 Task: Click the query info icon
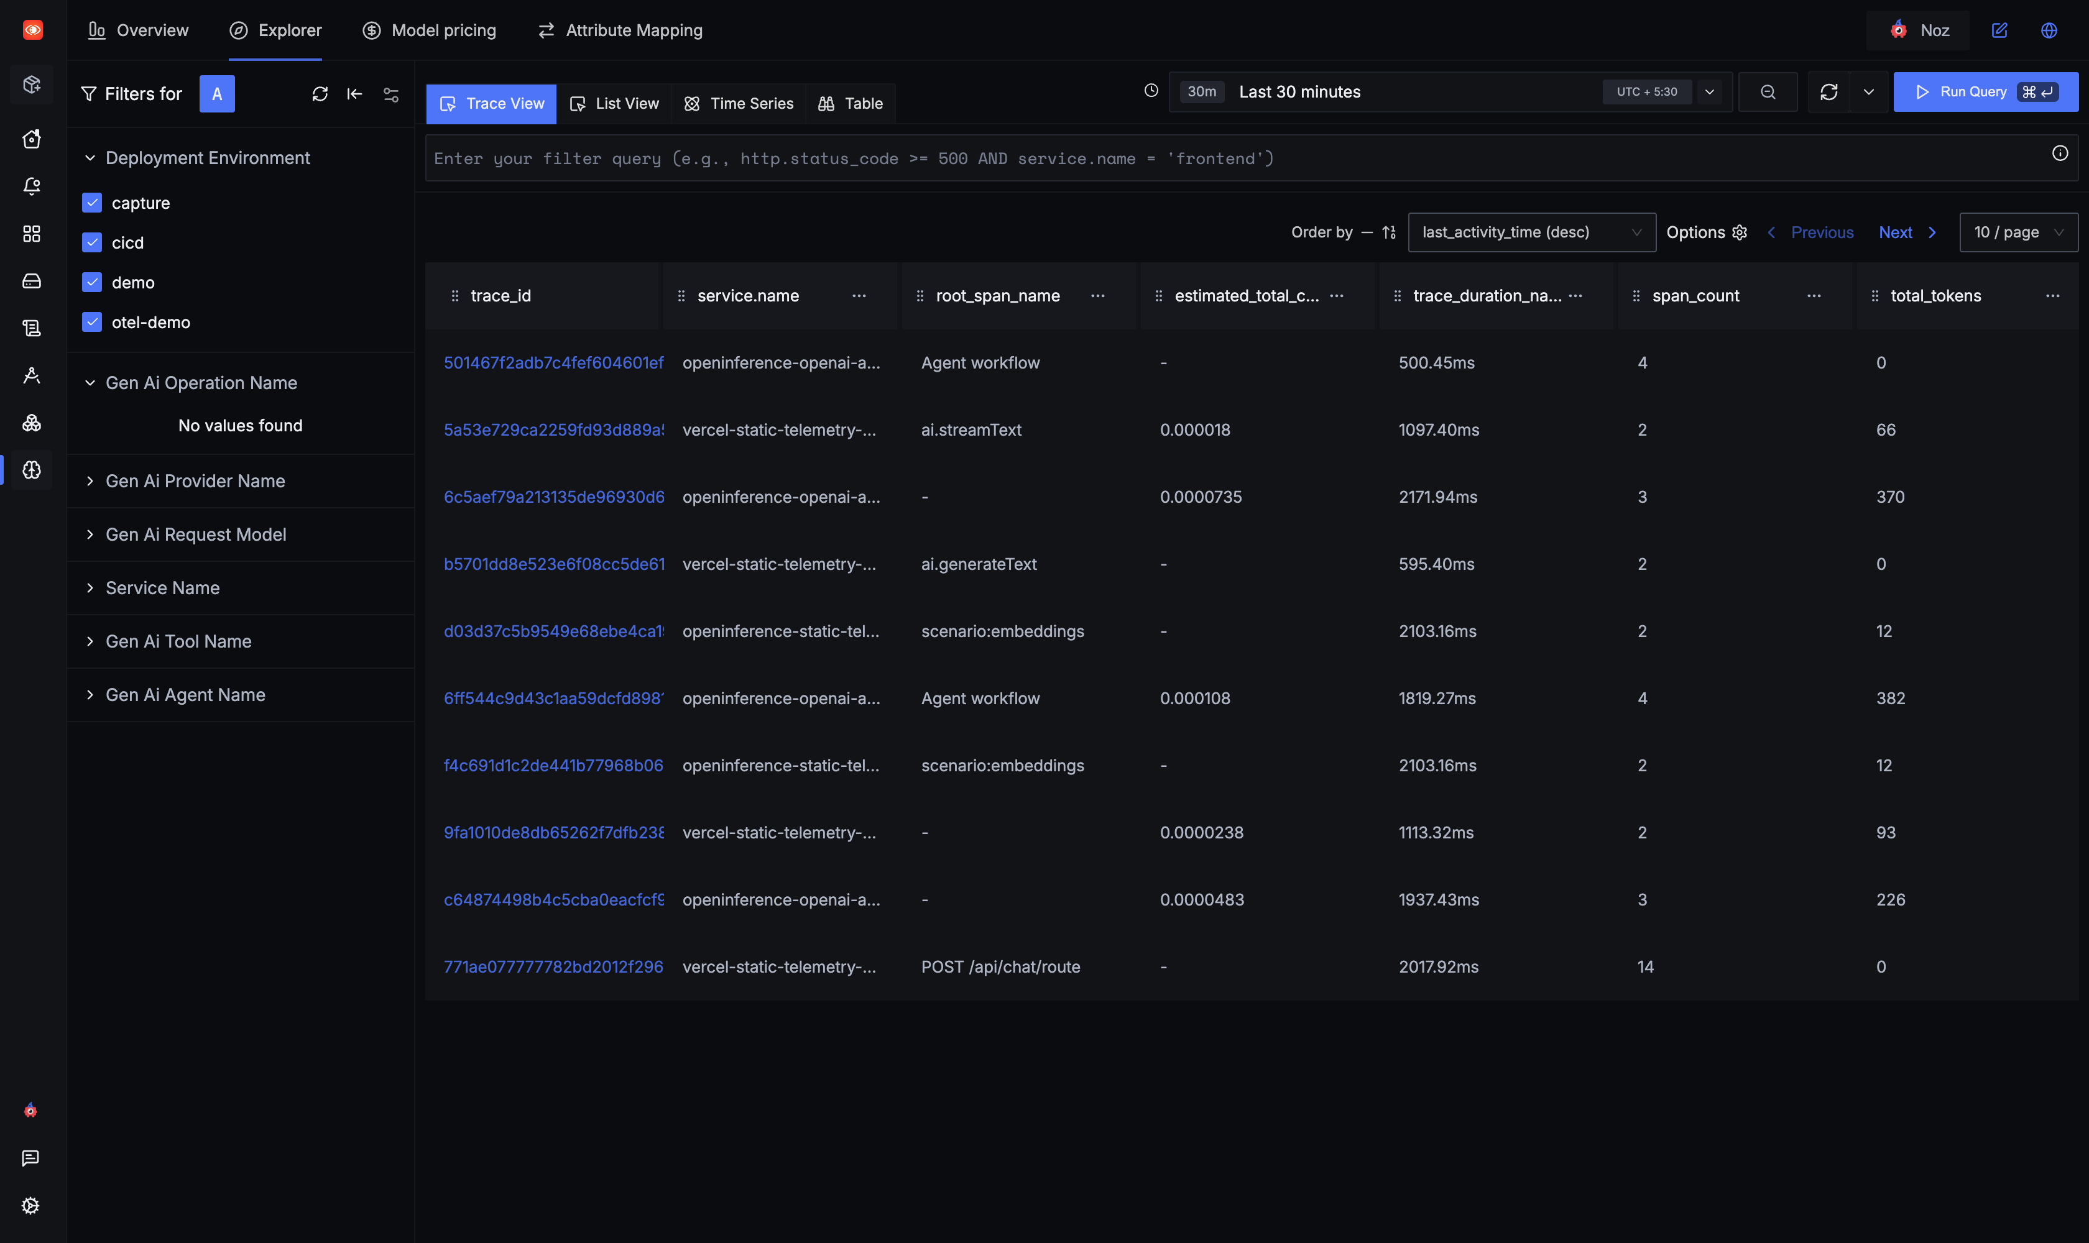2060,154
